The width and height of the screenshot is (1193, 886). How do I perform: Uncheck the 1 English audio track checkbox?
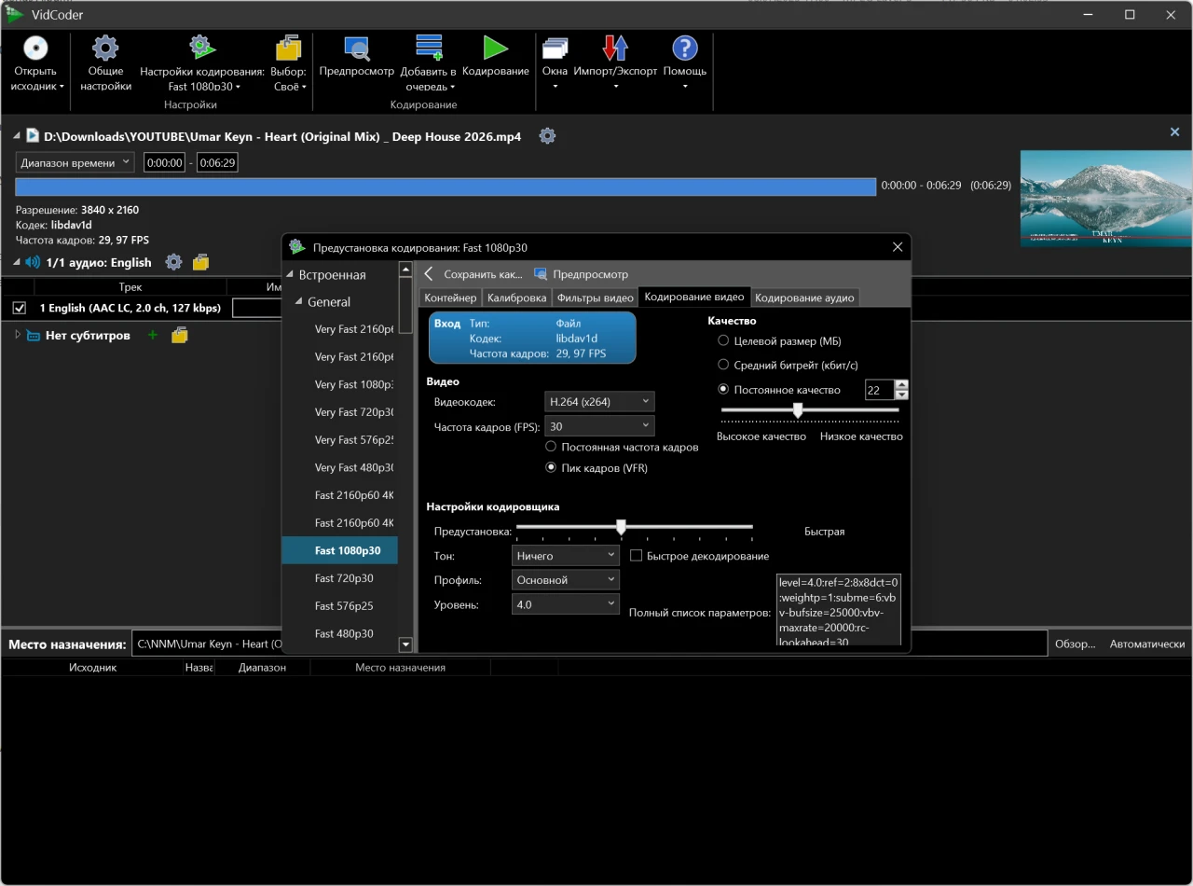click(20, 308)
